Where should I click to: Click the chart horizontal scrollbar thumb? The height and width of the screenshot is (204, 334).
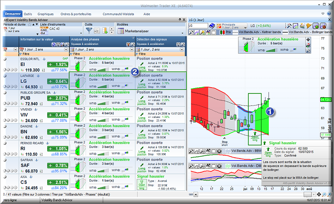[307, 194]
